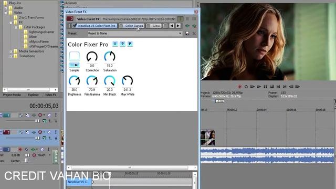Image resolution: width=336 pixels, height=189 pixels.
Task: Switch to the Explorer tab
Action: tap(34, 95)
